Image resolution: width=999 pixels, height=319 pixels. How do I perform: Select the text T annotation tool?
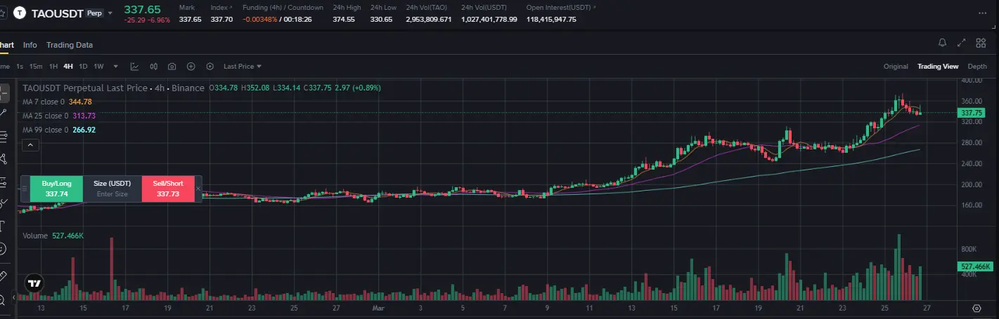3,226
